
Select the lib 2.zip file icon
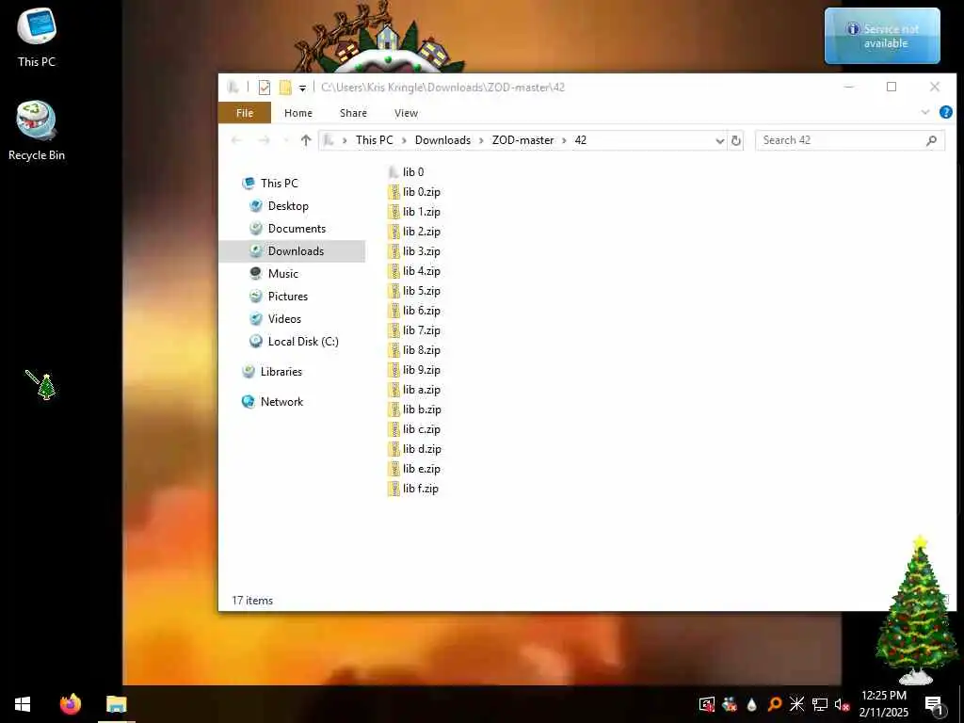[x=394, y=232]
